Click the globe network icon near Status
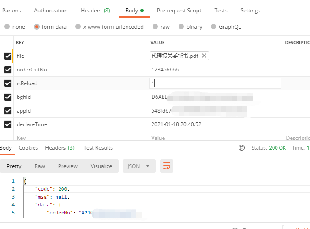 pyautogui.click(x=241, y=148)
